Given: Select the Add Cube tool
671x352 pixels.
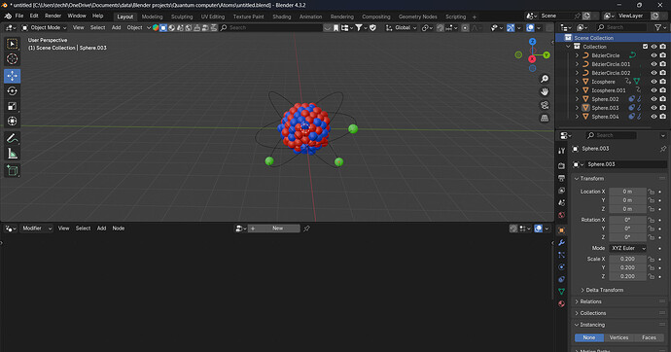Looking at the screenshot, I should click(x=12, y=171).
